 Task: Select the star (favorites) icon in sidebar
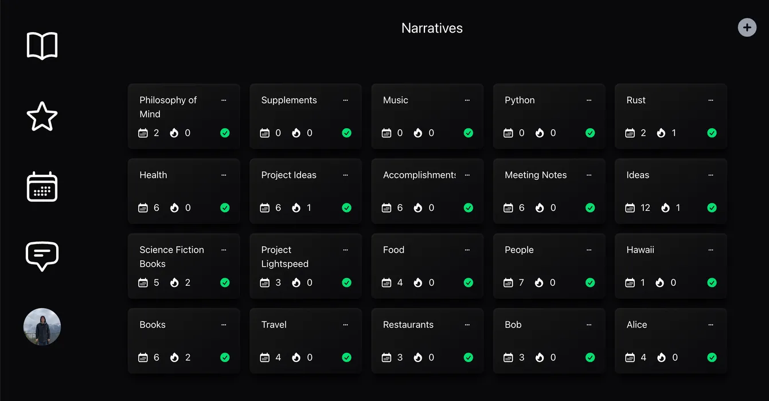click(x=42, y=116)
